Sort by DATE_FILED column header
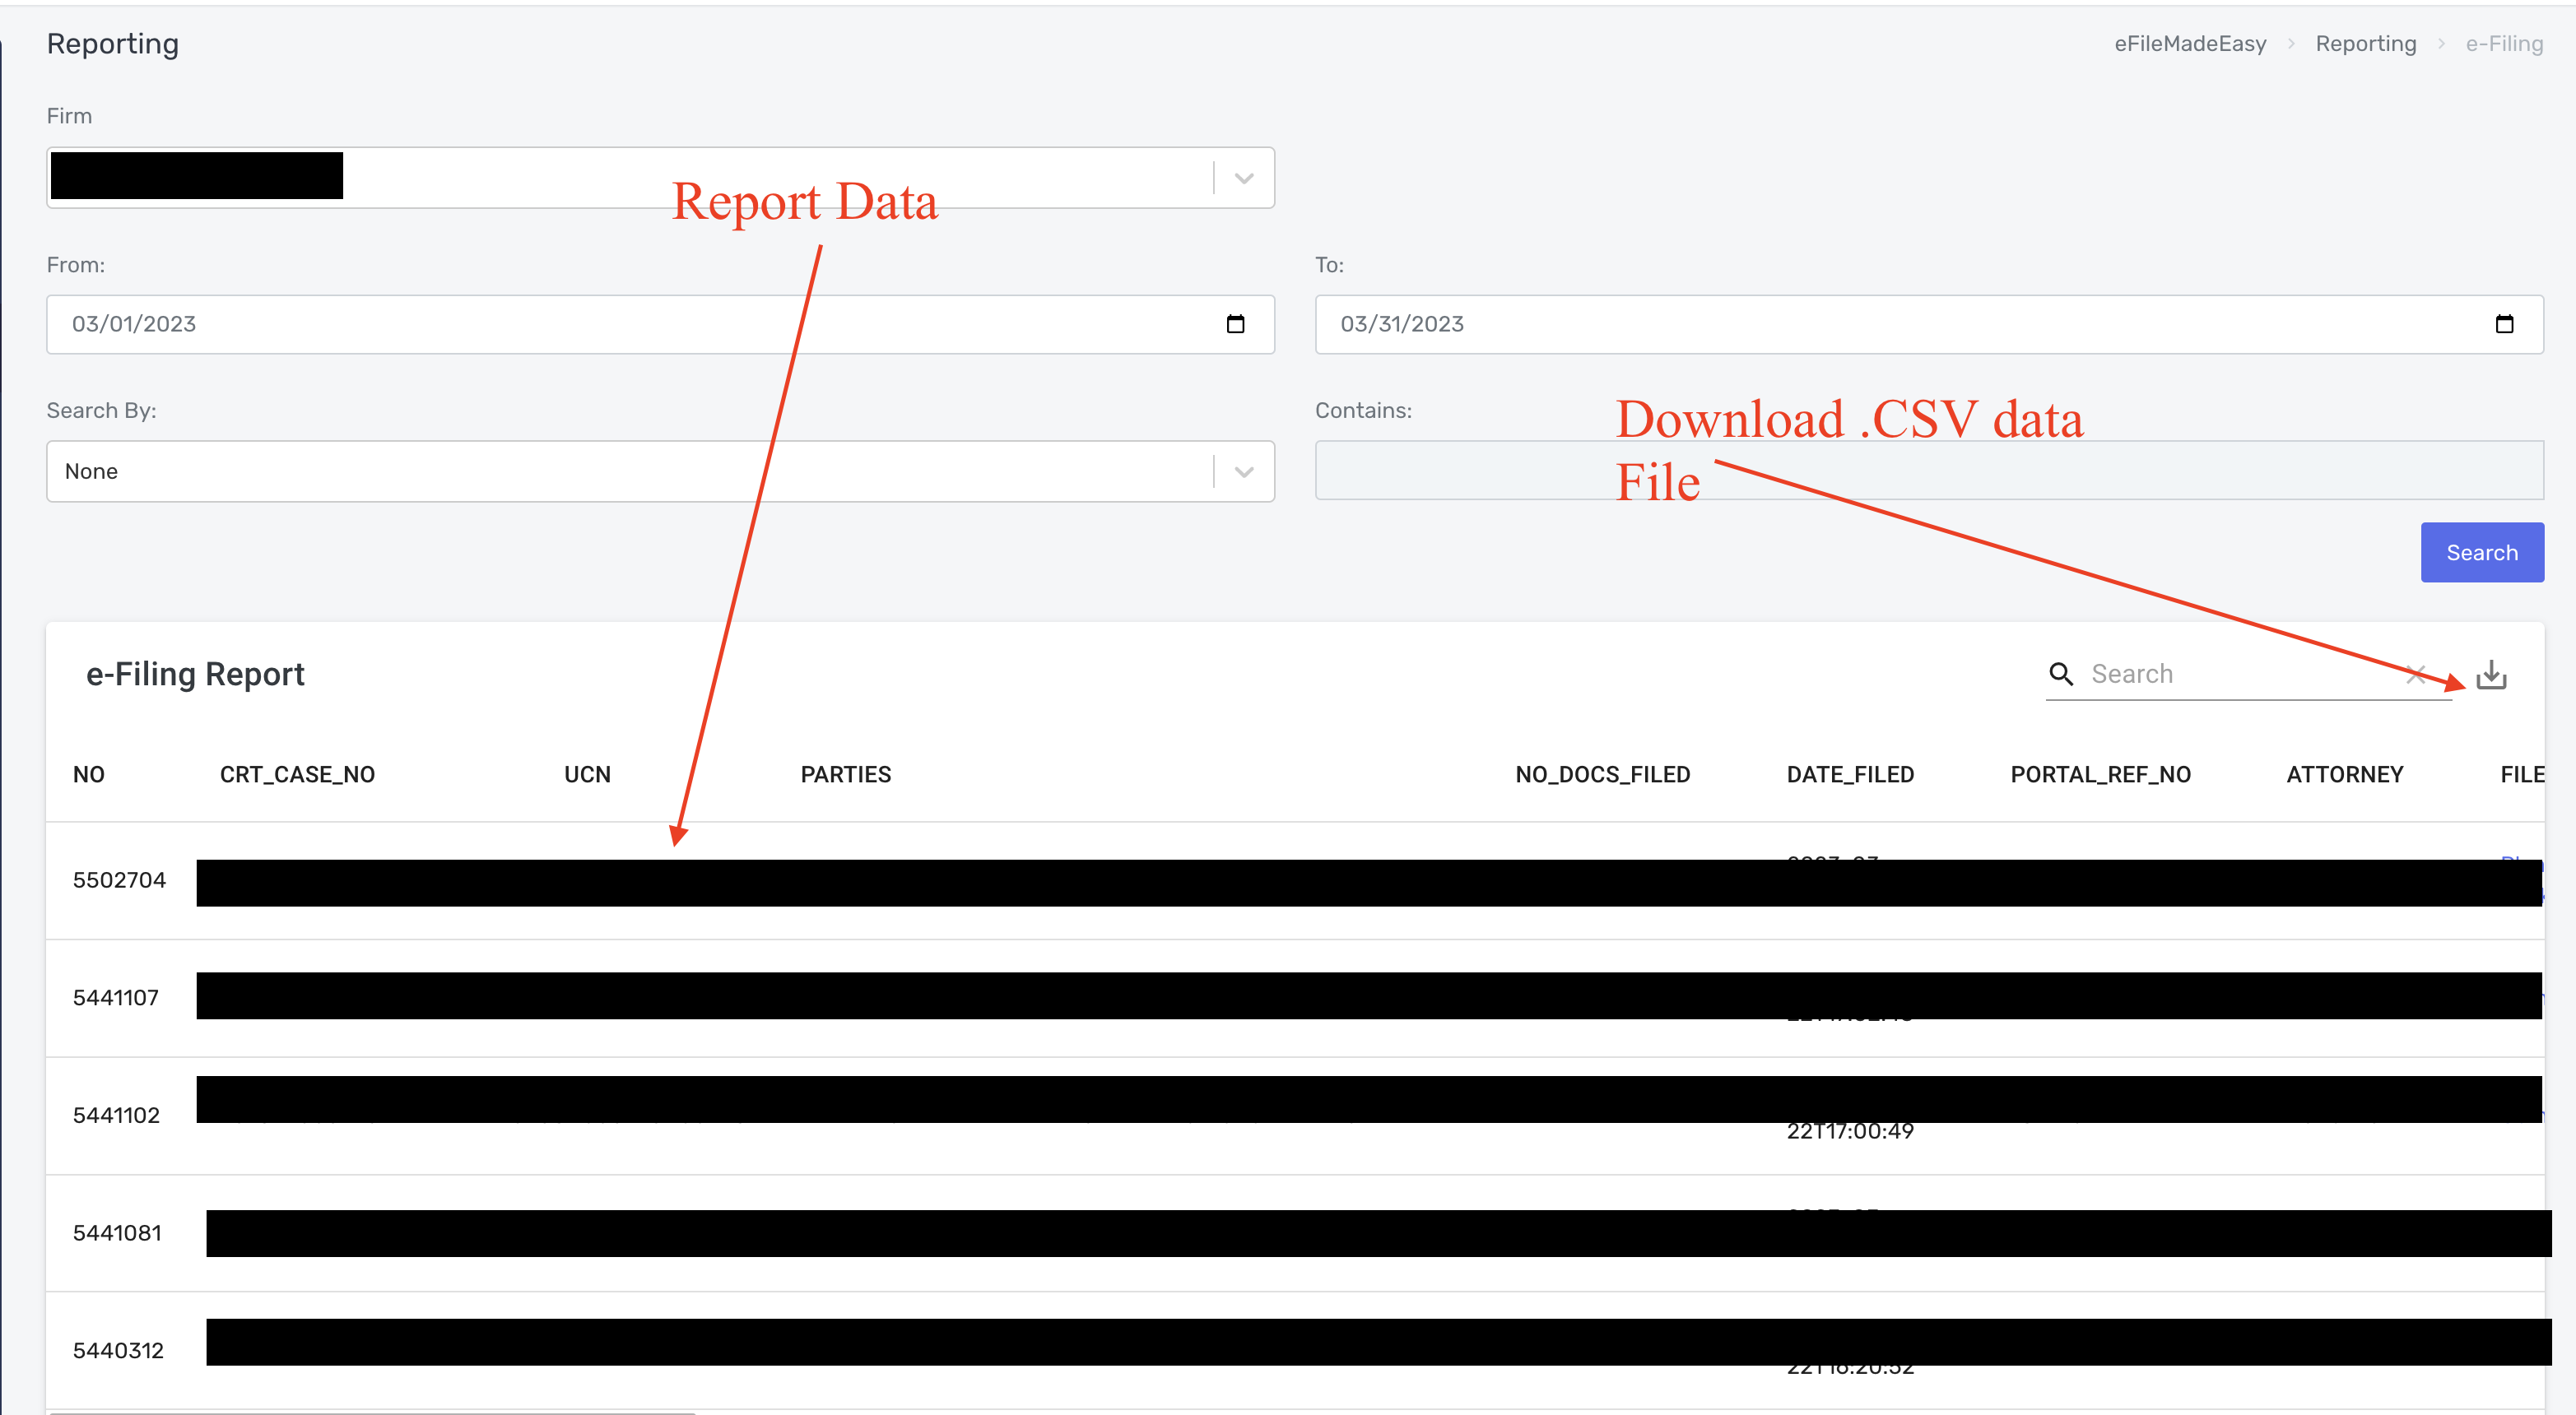 pyautogui.click(x=1850, y=774)
